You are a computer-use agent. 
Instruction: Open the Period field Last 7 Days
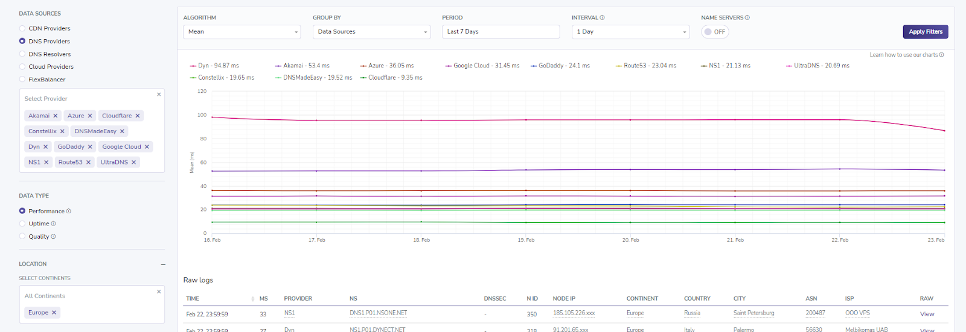(501, 32)
